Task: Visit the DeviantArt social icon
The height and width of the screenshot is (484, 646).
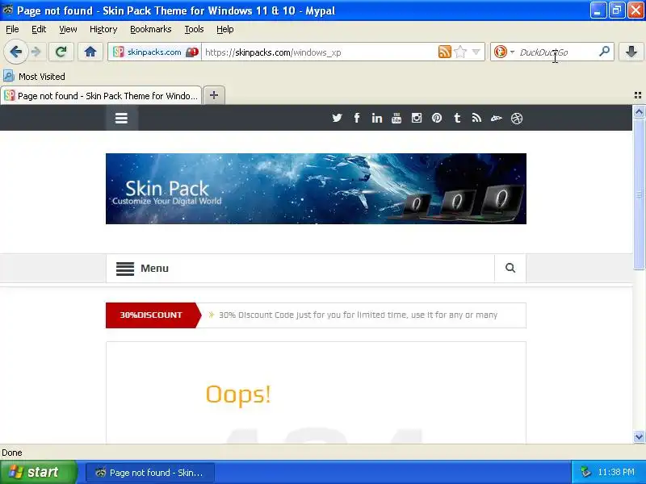Action: [497, 118]
